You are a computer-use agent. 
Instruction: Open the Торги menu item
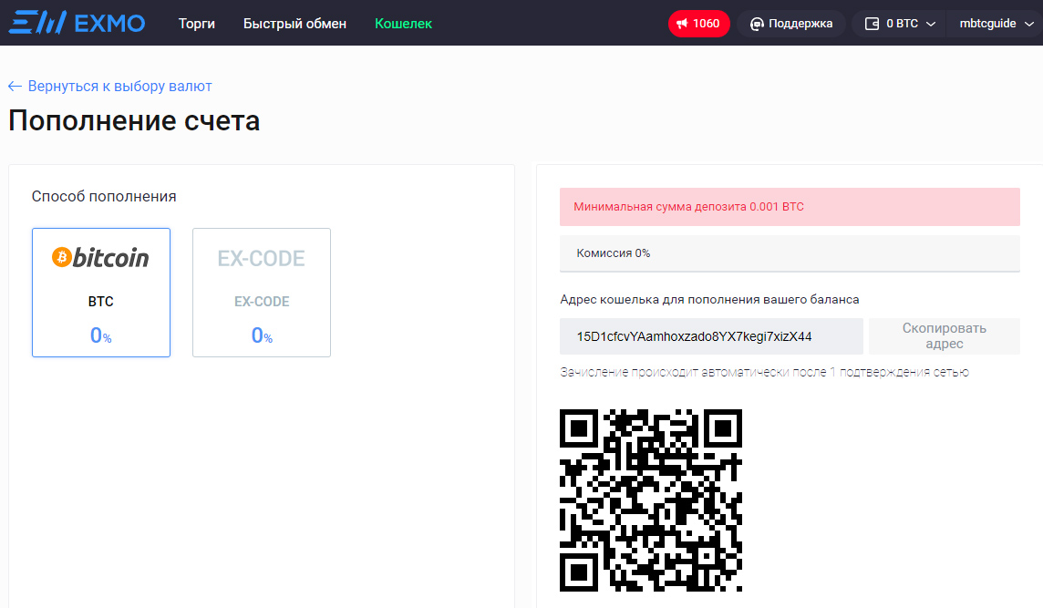pyautogui.click(x=196, y=23)
